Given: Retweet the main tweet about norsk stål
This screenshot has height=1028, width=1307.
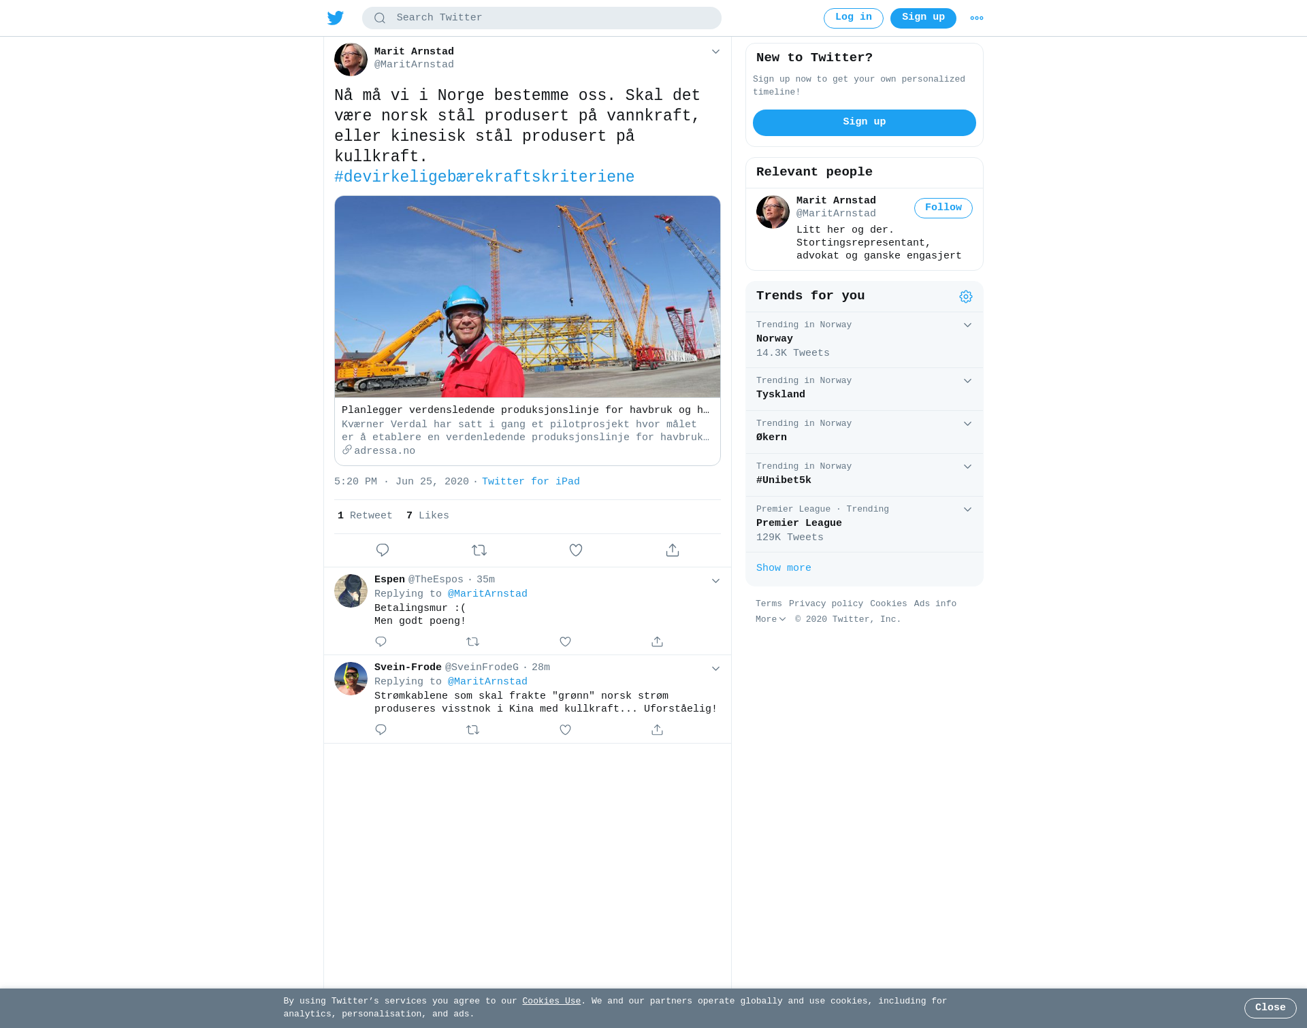Looking at the screenshot, I should pos(479,550).
